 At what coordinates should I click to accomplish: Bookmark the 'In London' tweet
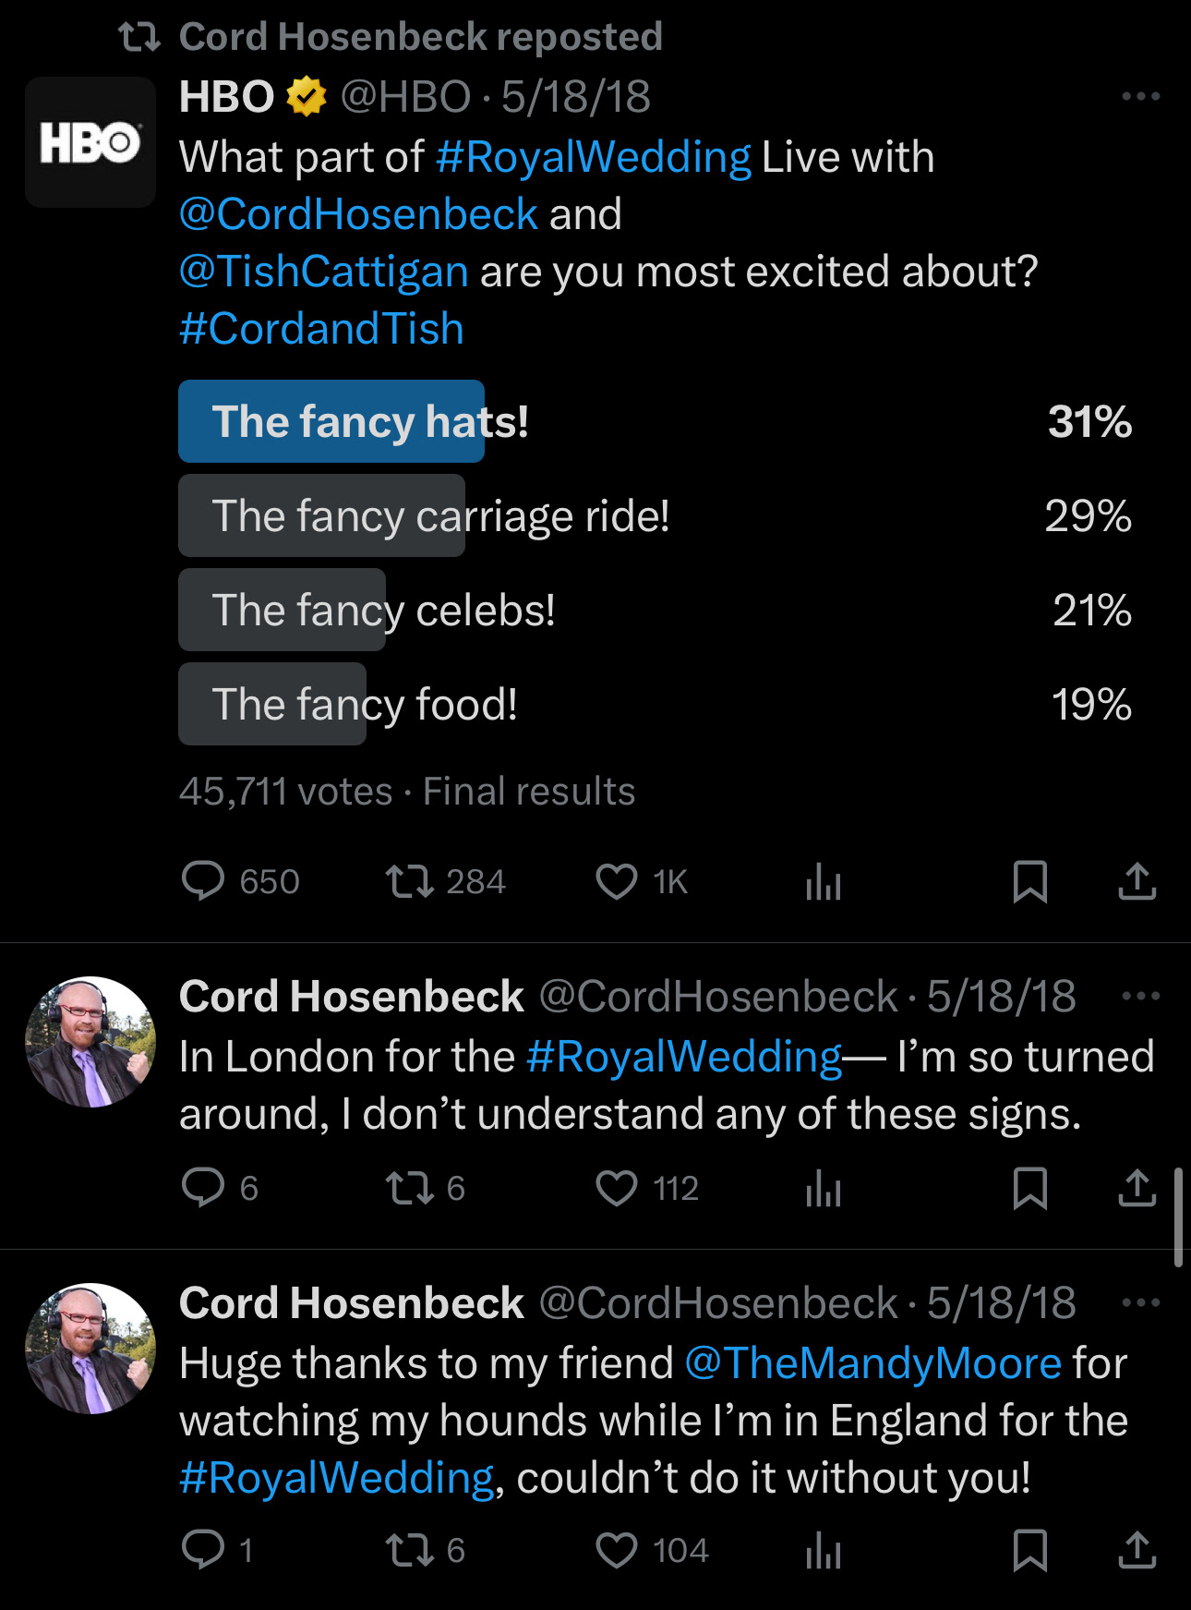[x=1029, y=1188]
